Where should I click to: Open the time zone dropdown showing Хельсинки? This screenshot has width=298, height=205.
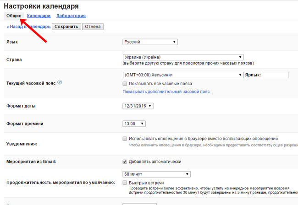pyautogui.click(x=183, y=75)
